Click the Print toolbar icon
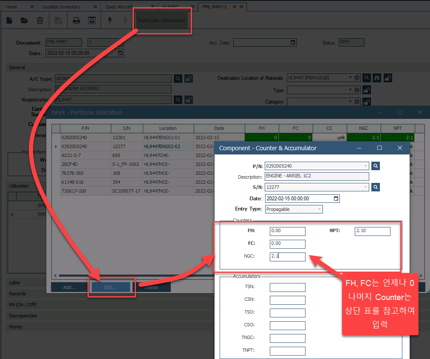 click(76, 20)
